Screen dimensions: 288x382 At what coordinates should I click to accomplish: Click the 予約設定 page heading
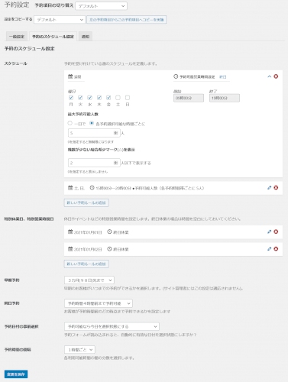pos(17,5)
